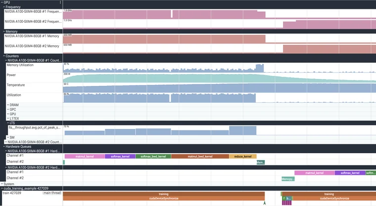Select the matmul_bwd_kernel slice

pyautogui.click(x=200, y=157)
